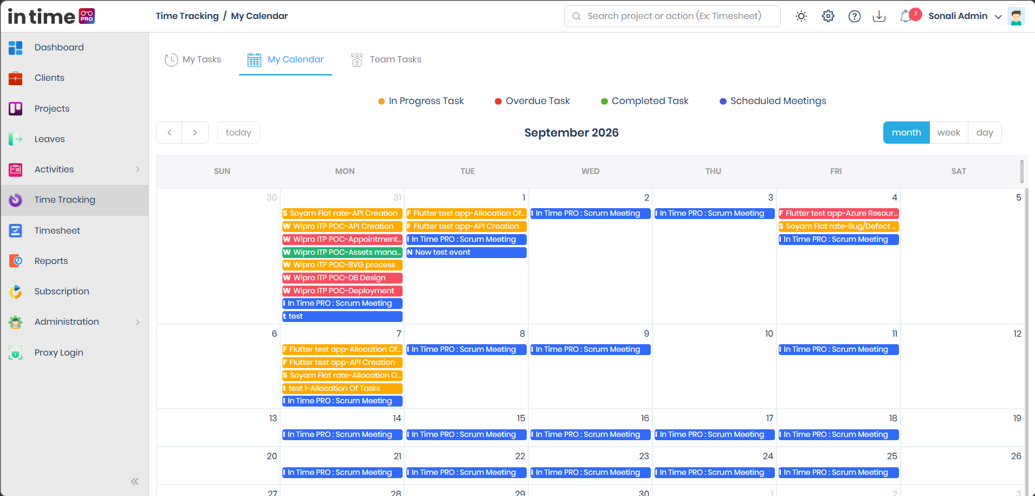Click the My Tasks clock icon
Screen dimensions: 1035x496
[171, 60]
